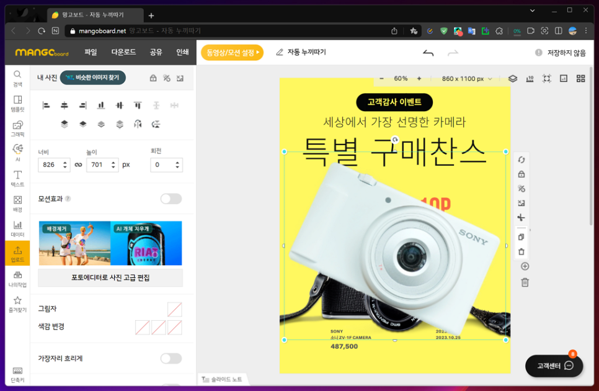Adjust the 높이 height stepper arrows
Screen dimensions: 599x391
pyautogui.click(x=113, y=164)
